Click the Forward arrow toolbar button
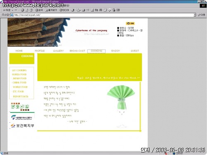This screenshot has width=207, height=155. click(x=15, y=10)
